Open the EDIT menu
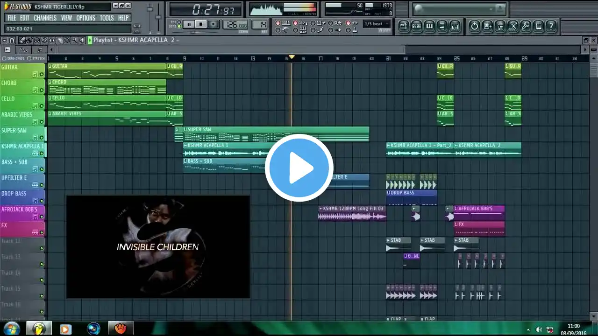The width and height of the screenshot is (598, 336). click(24, 18)
